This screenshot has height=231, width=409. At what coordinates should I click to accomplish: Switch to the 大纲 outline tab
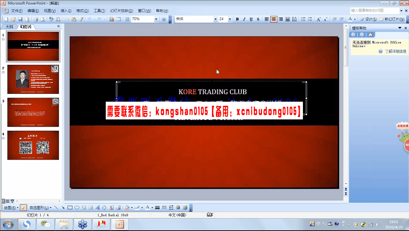[10, 27]
